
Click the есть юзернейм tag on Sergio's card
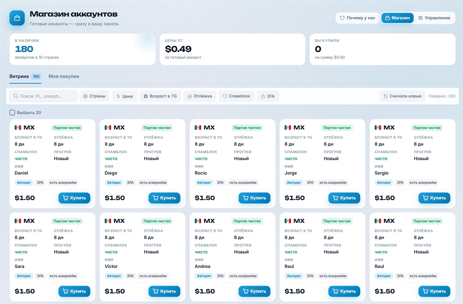423,182
